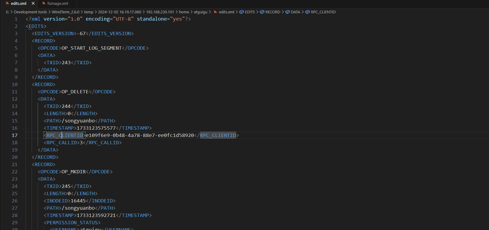Close the edits.xml tab

pyautogui.click(x=33, y=4)
